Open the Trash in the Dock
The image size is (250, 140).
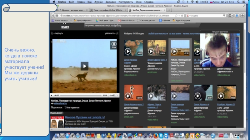click(x=242, y=136)
